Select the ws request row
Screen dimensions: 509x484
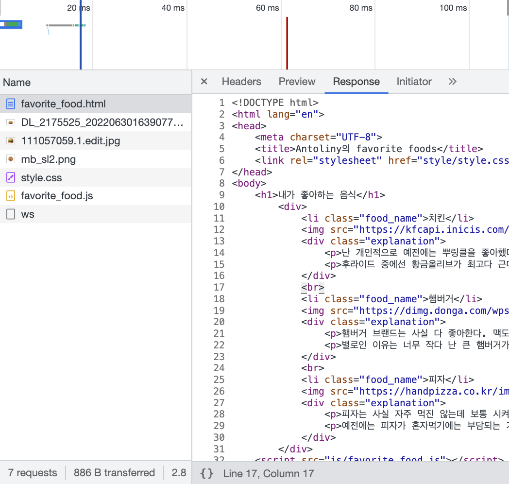coord(95,214)
